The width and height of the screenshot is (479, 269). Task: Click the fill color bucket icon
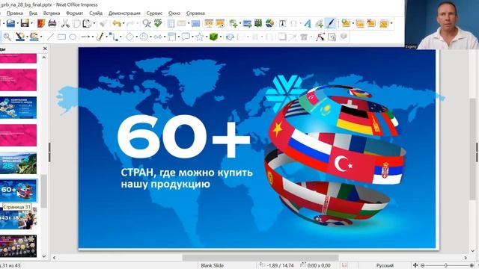coord(34,37)
